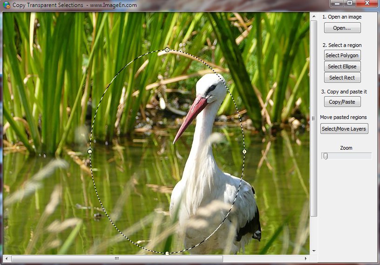Close the Copy Transparent Selections window
Screen dimensions: 380x265
(x=367, y=3)
